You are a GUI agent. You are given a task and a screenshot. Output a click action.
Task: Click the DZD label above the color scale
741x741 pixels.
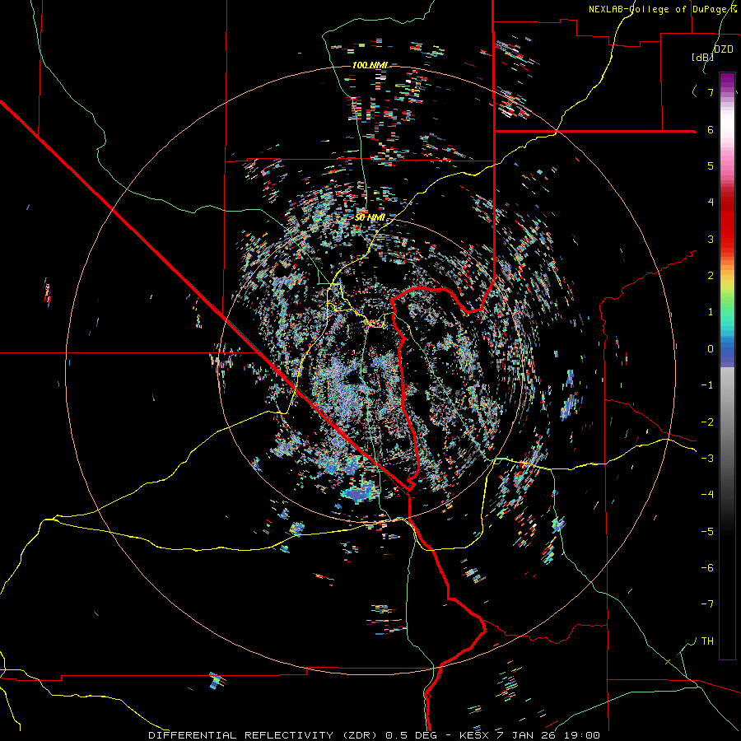[723, 49]
